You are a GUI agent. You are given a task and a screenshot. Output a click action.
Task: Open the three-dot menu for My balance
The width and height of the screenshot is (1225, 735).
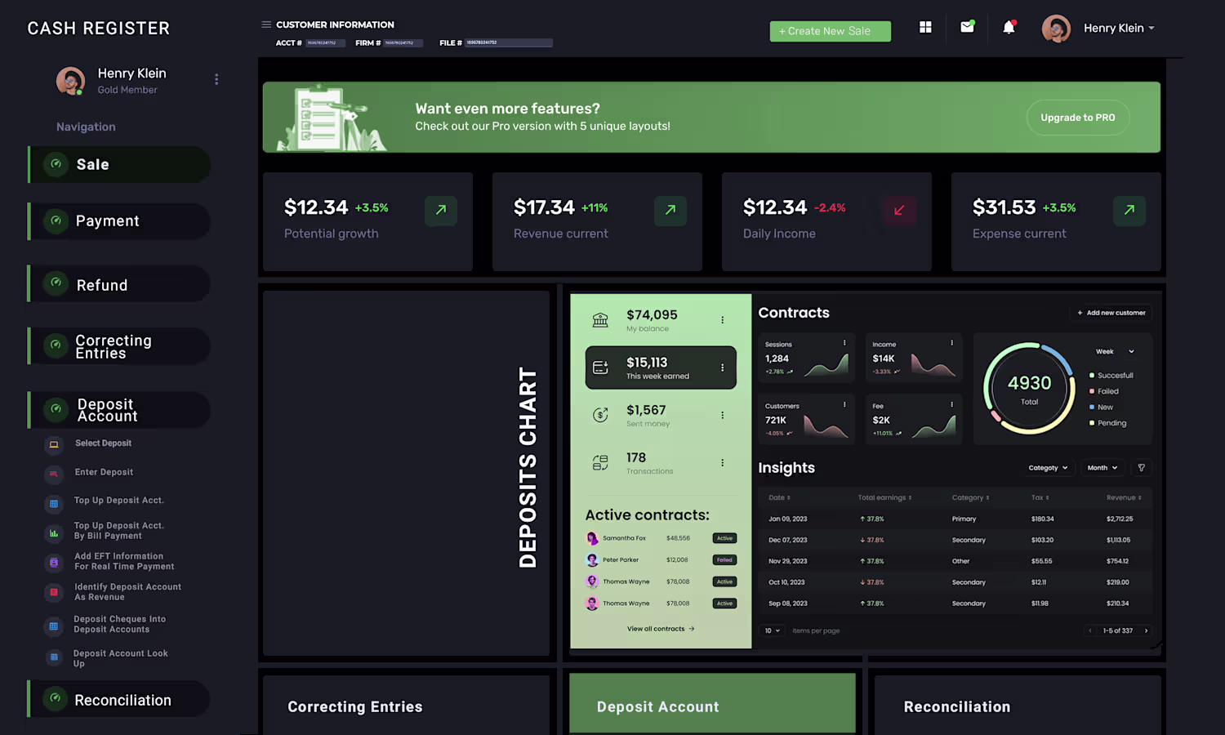722,320
